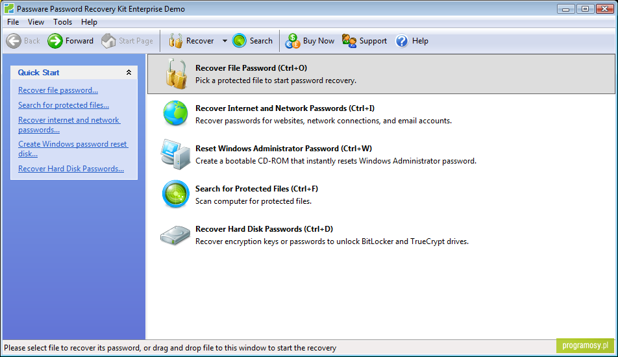Click the hard disk drive icon

coord(175,235)
